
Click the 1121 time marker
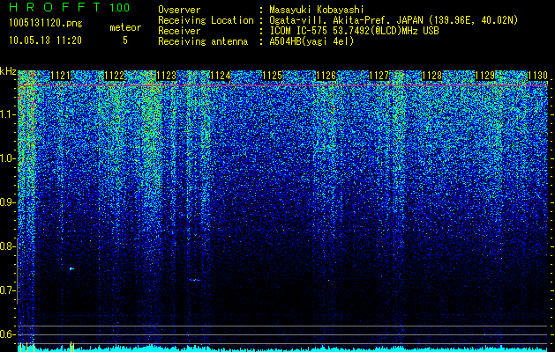[61, 76]
